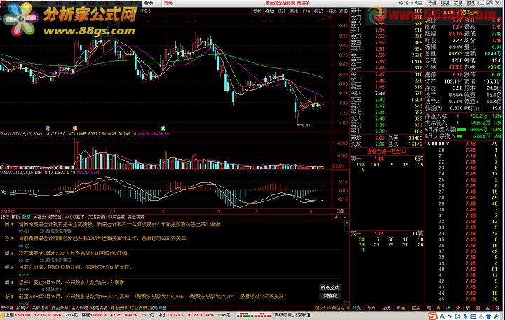Click the emoji face icon in IME bar
This screenshot has width=505, height=320.
(457, 316)
